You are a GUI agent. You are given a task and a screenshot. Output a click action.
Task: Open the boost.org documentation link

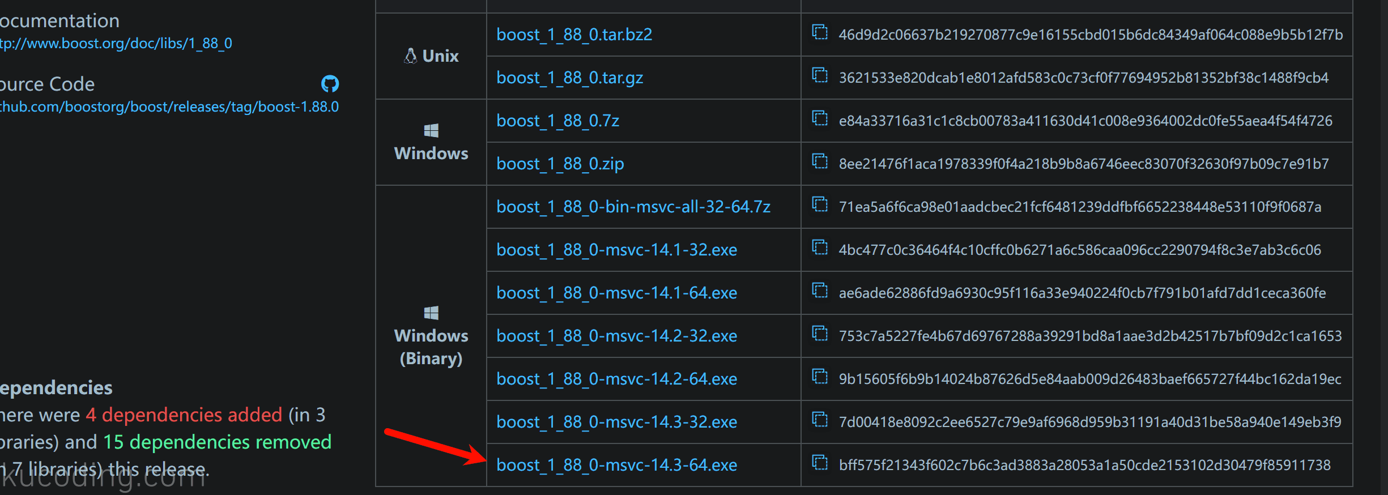pyautogui.click(x=116, y=44)
